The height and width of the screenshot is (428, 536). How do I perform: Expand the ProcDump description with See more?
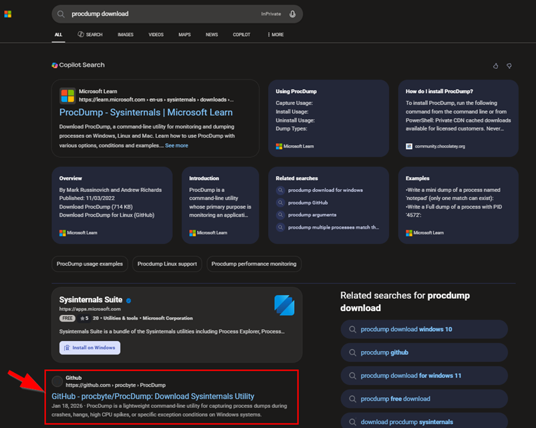pos(176,145)
